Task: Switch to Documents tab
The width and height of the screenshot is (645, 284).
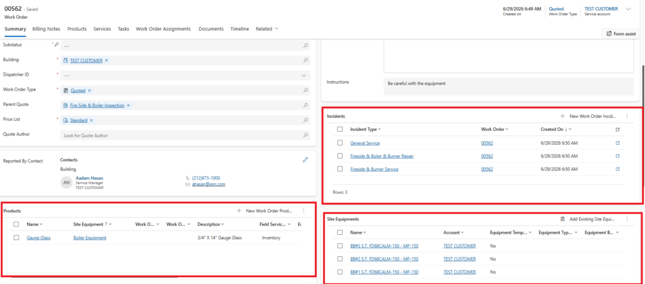Action: [x=211, y=29]
